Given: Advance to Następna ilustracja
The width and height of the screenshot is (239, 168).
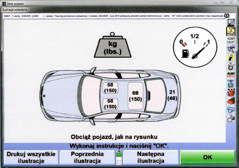Looking at the screenshot, I should pos(151,157).
